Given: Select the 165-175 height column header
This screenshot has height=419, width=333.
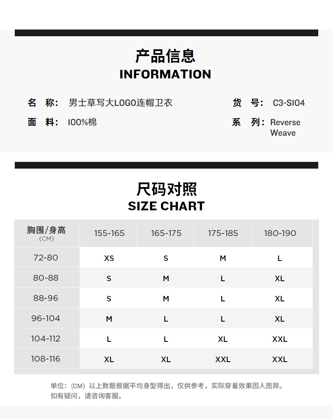Looking at the screenshot, I should pos(166,233).
